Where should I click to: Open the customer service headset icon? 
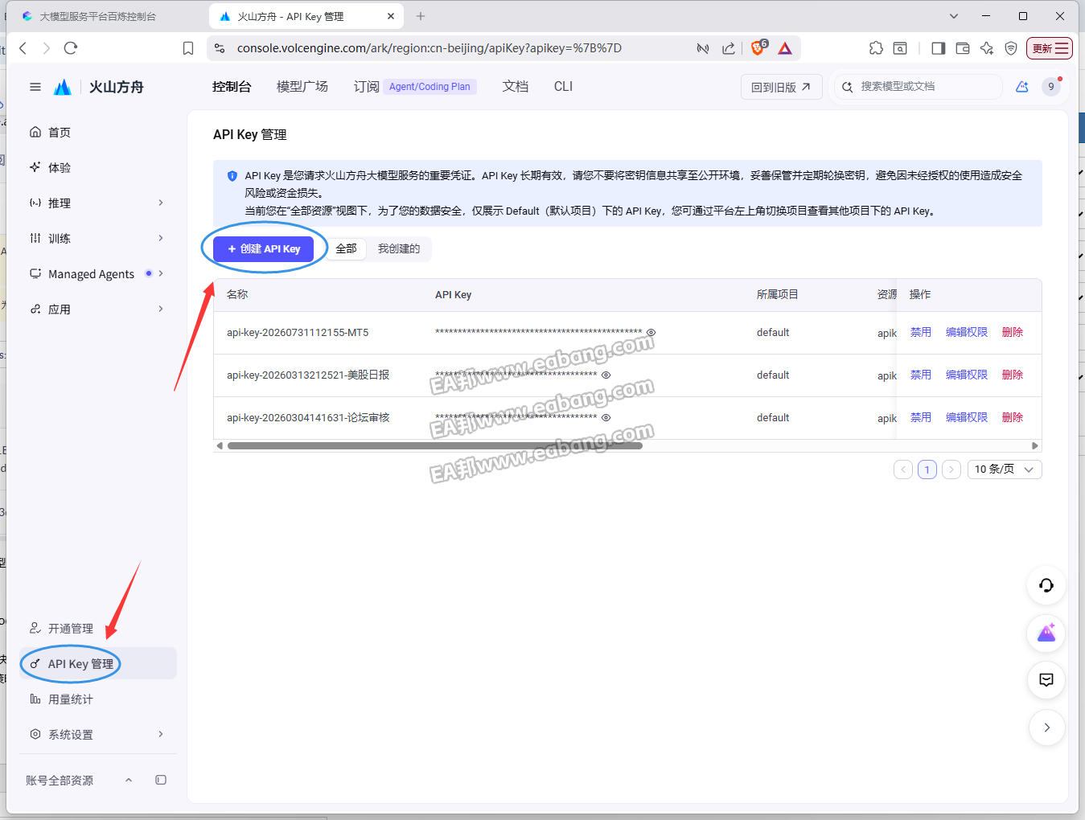(x=1046, y=585)
